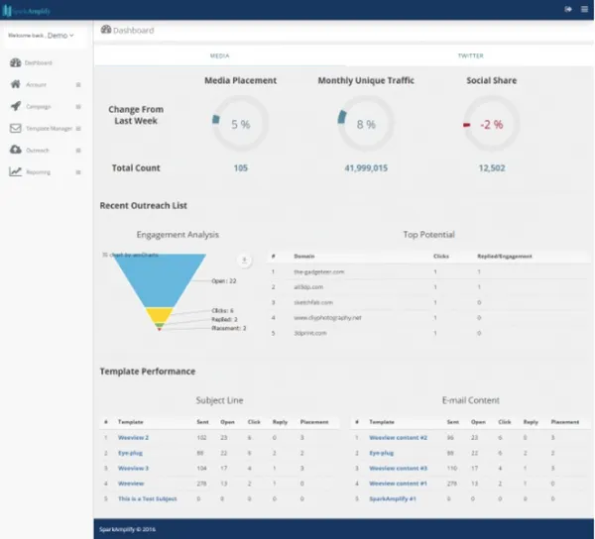Open the Weeview 2 subject line template
This screenshot has width=595, height=539.
(x=133, y=437)
